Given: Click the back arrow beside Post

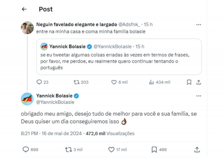Looking at the screenshot, I should coord(24,9).
